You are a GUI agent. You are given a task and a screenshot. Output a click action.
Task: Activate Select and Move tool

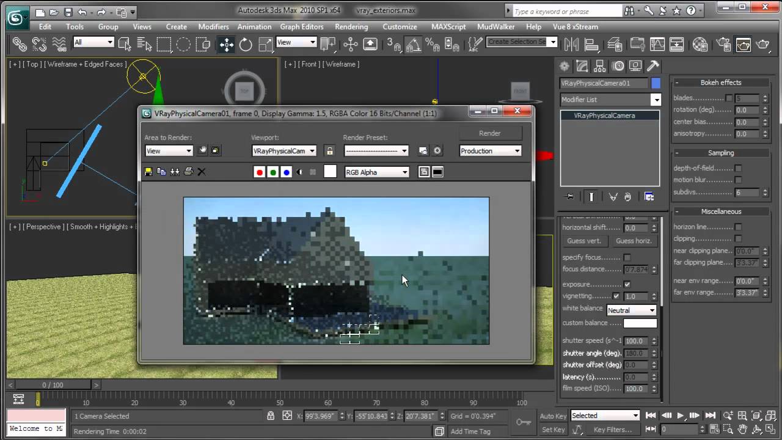coord(227,44)
